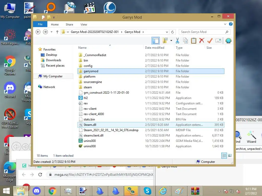262x196 pixels.
Task: Switch to Details view button
Action: tap(224, 155)
